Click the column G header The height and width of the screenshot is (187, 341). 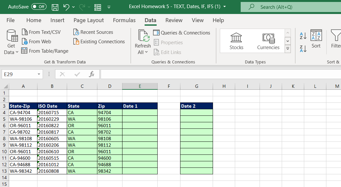click(196, 86)
